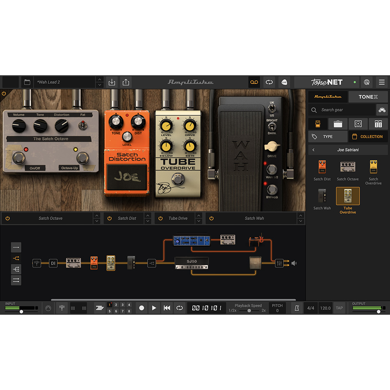Go back from Joe Satriani collection
Image resolution: width=390 pixels, height=390 pixels.
(x=314, y=150)
